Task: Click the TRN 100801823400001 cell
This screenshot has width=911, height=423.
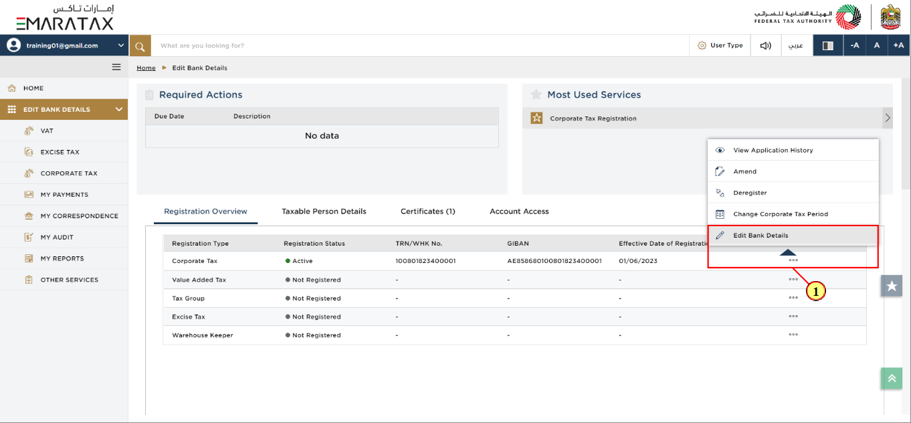Action: [425, 261]
